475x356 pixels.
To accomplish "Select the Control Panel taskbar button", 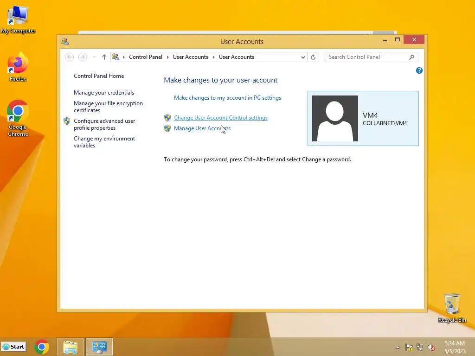I will (99, 347).
